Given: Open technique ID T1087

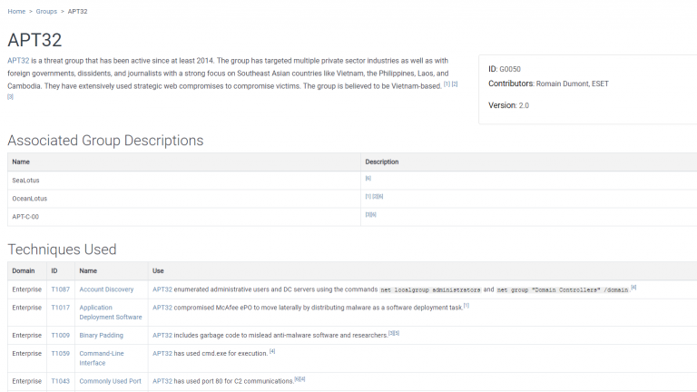Looking at the screenshot, I should 61,289.
